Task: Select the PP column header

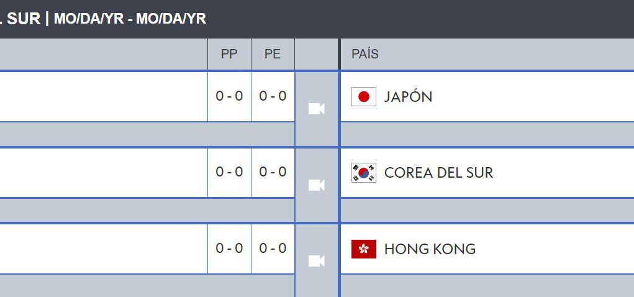Action: [229, 54]
